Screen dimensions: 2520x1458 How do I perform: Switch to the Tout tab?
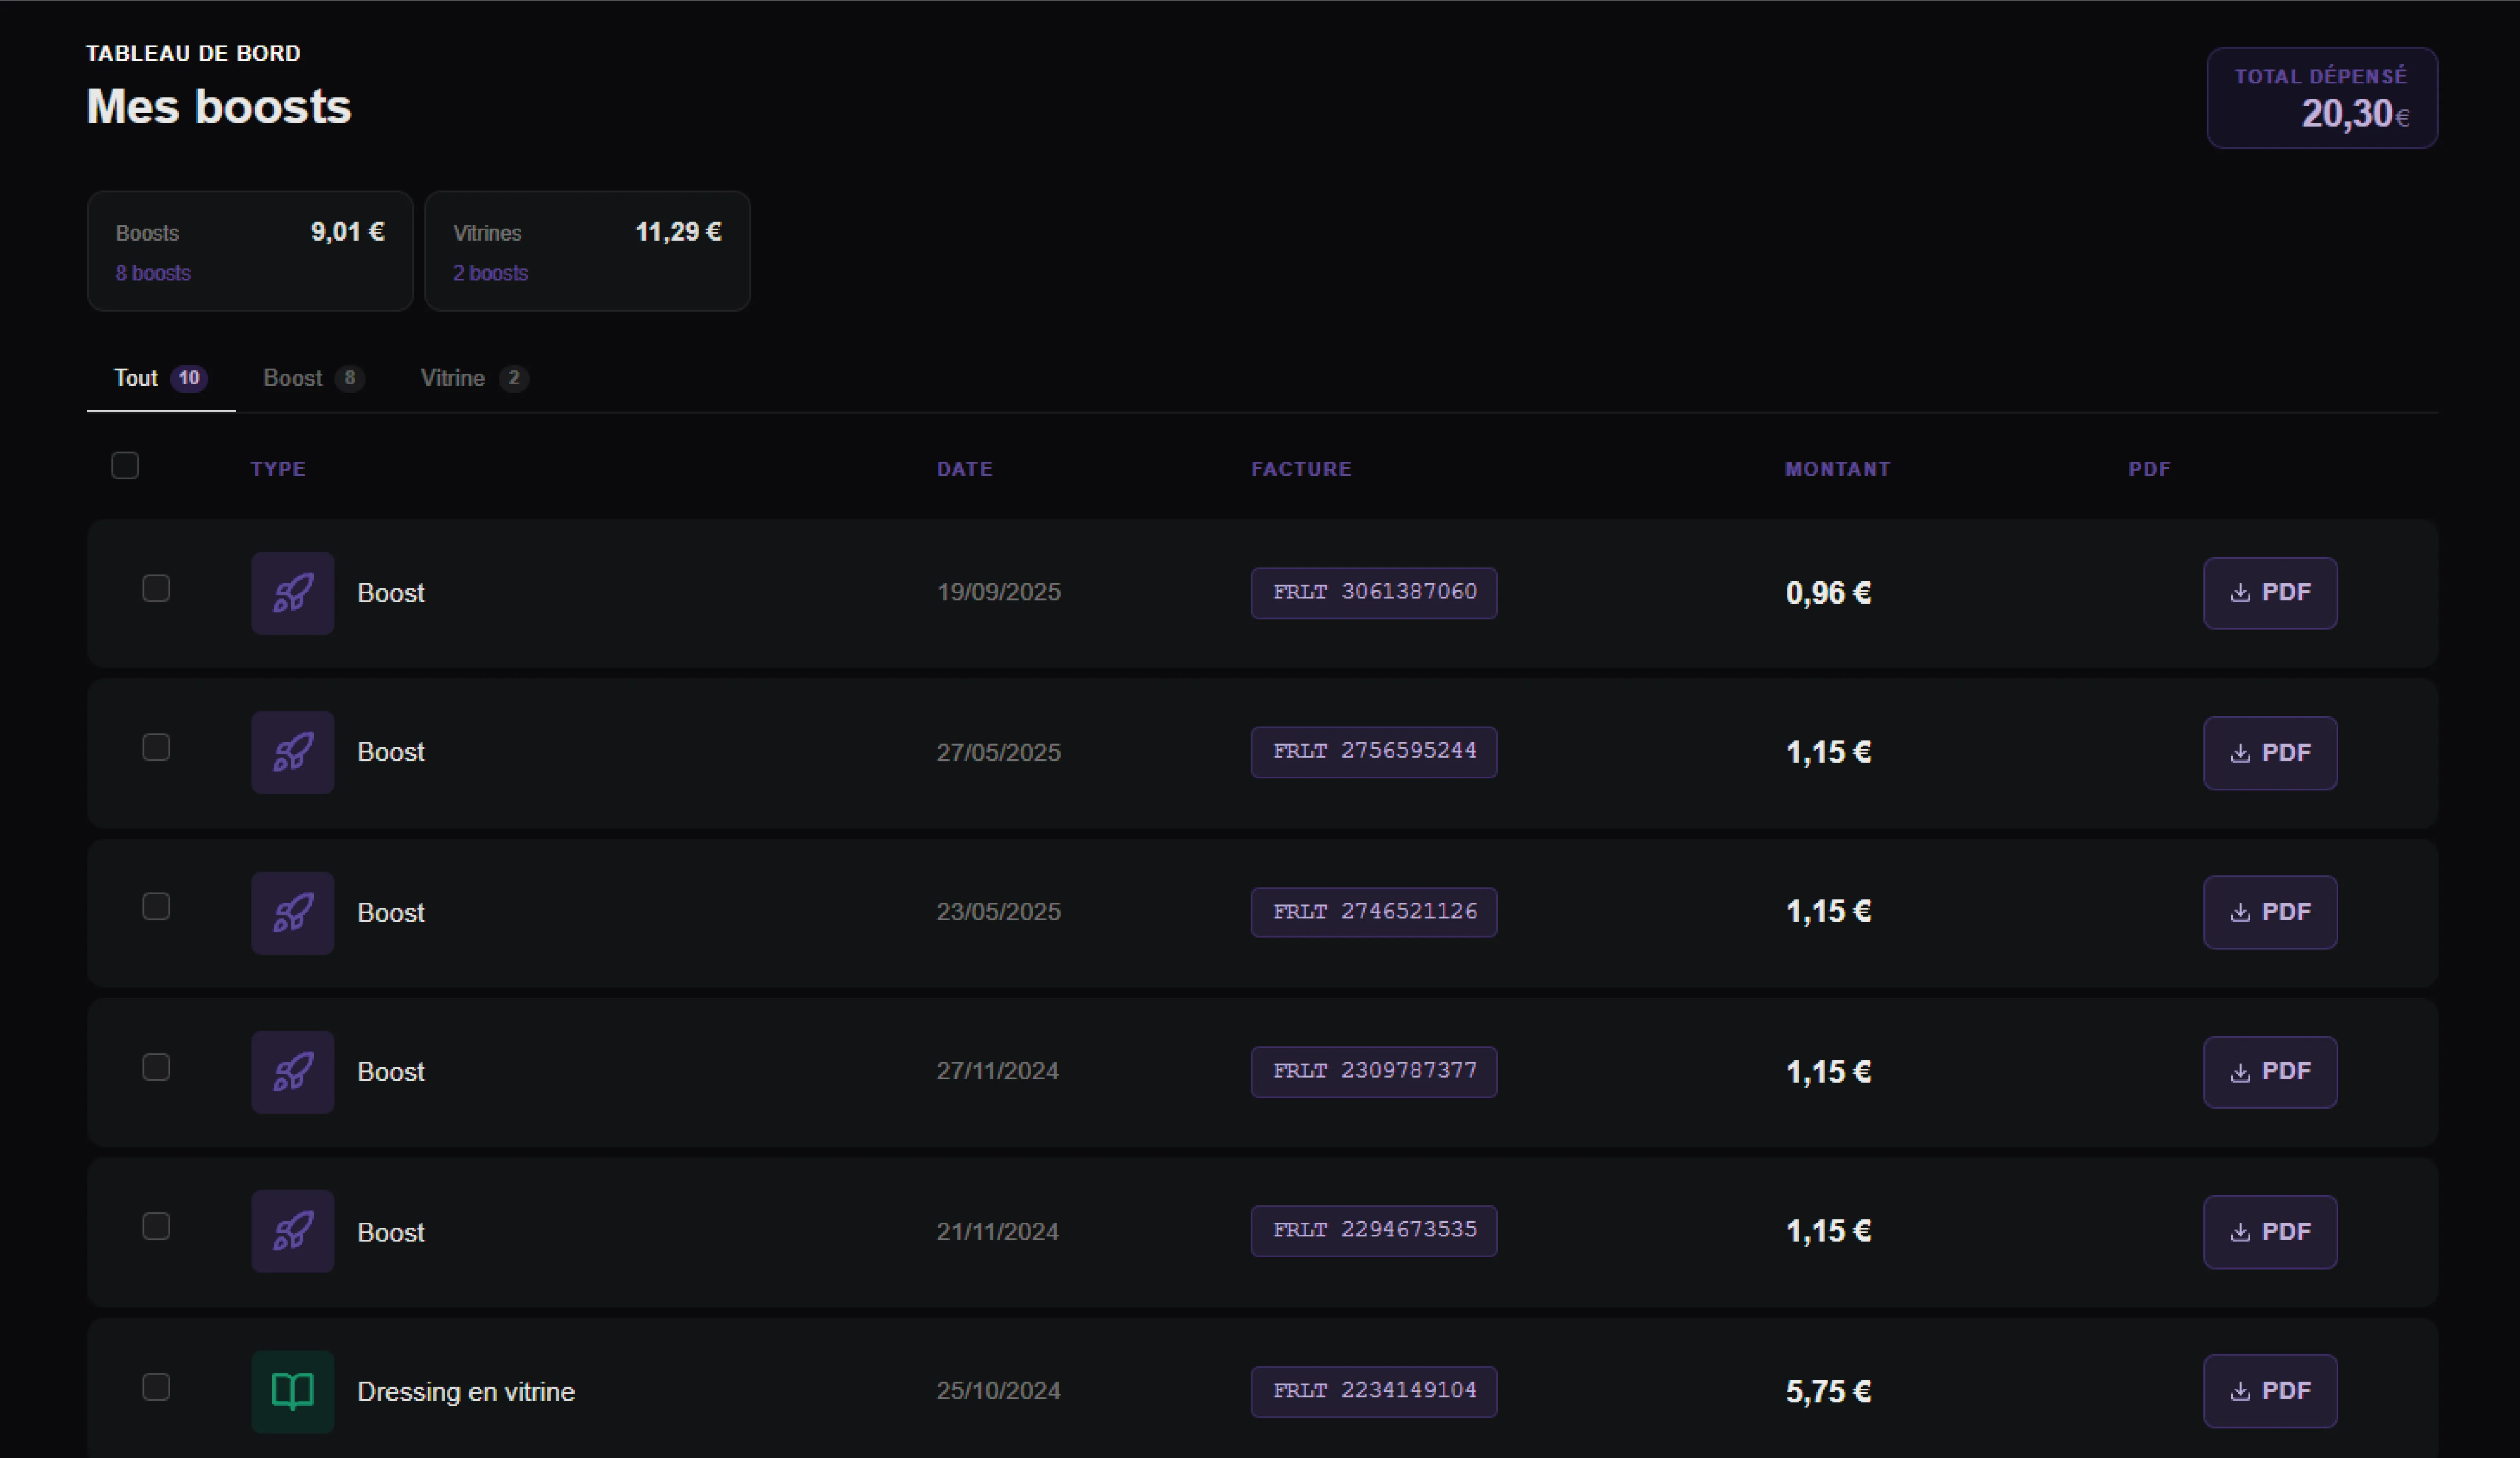tap(161, 378)
